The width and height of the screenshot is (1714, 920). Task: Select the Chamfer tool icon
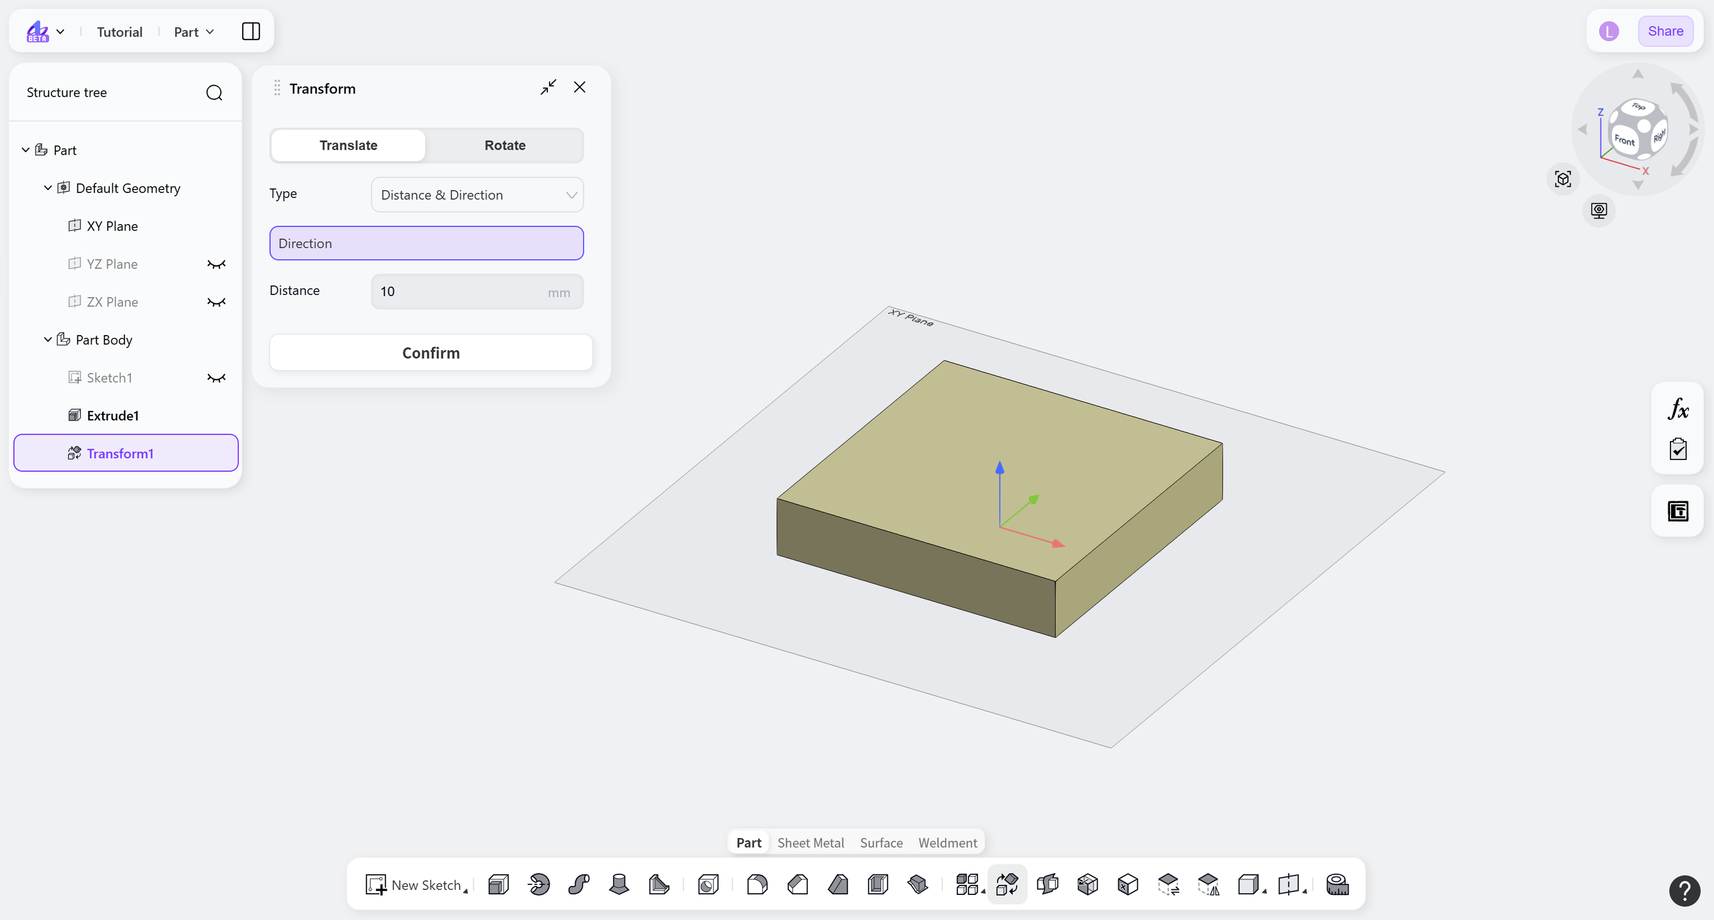coord(798,885)
